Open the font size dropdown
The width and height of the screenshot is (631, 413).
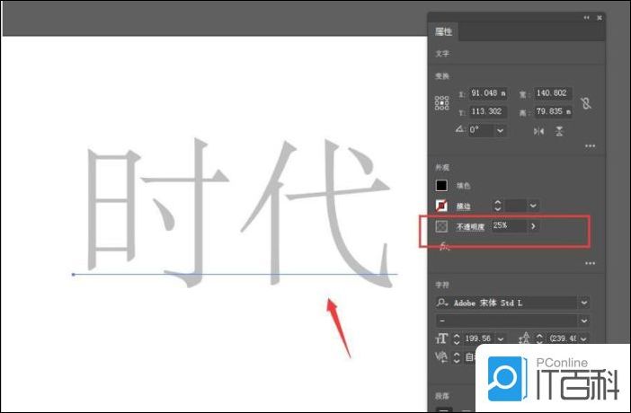pyautogui.click(x=500, y=339)
